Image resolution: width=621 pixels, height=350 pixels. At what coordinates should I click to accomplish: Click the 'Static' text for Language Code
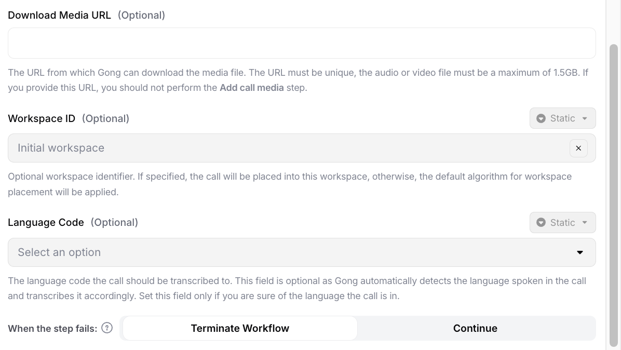coord(562,223)
